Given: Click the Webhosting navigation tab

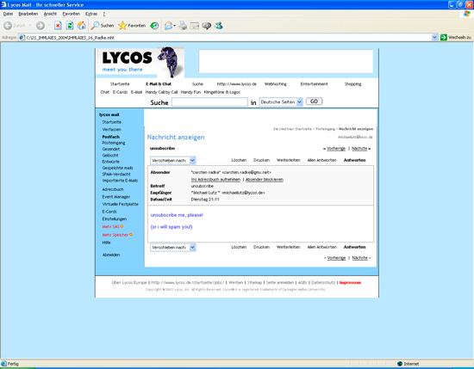Looking at the screenshot, I should [x=276, y=84].
